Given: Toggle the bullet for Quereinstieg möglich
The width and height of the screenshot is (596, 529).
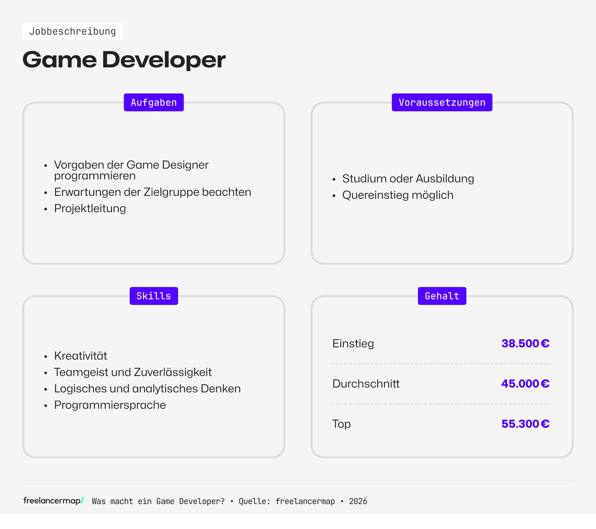Looking at the screenshot, I should 335,195.
